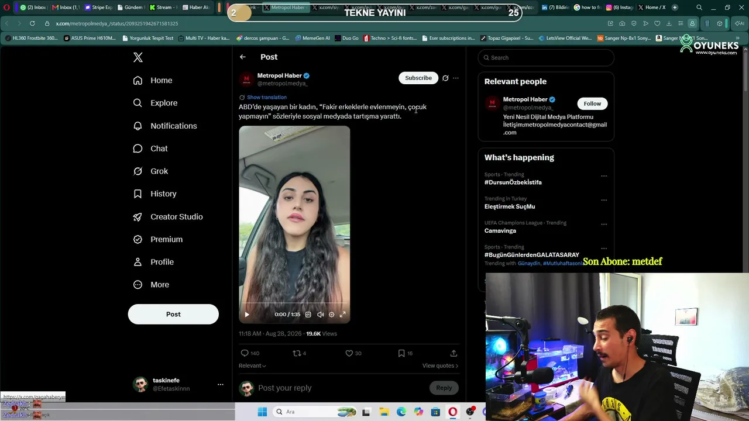Enter video fullscreen mode
The height and width of the screenshot is (421, 749).
pos(343,315)
